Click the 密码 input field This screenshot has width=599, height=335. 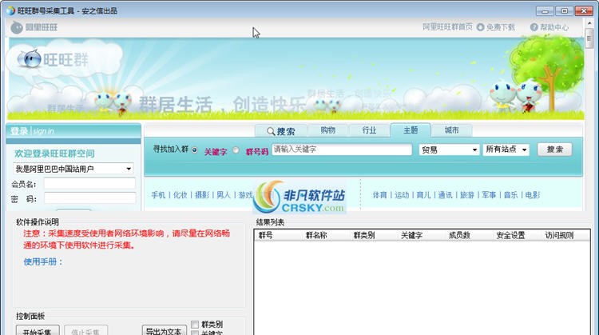[89, 198]
